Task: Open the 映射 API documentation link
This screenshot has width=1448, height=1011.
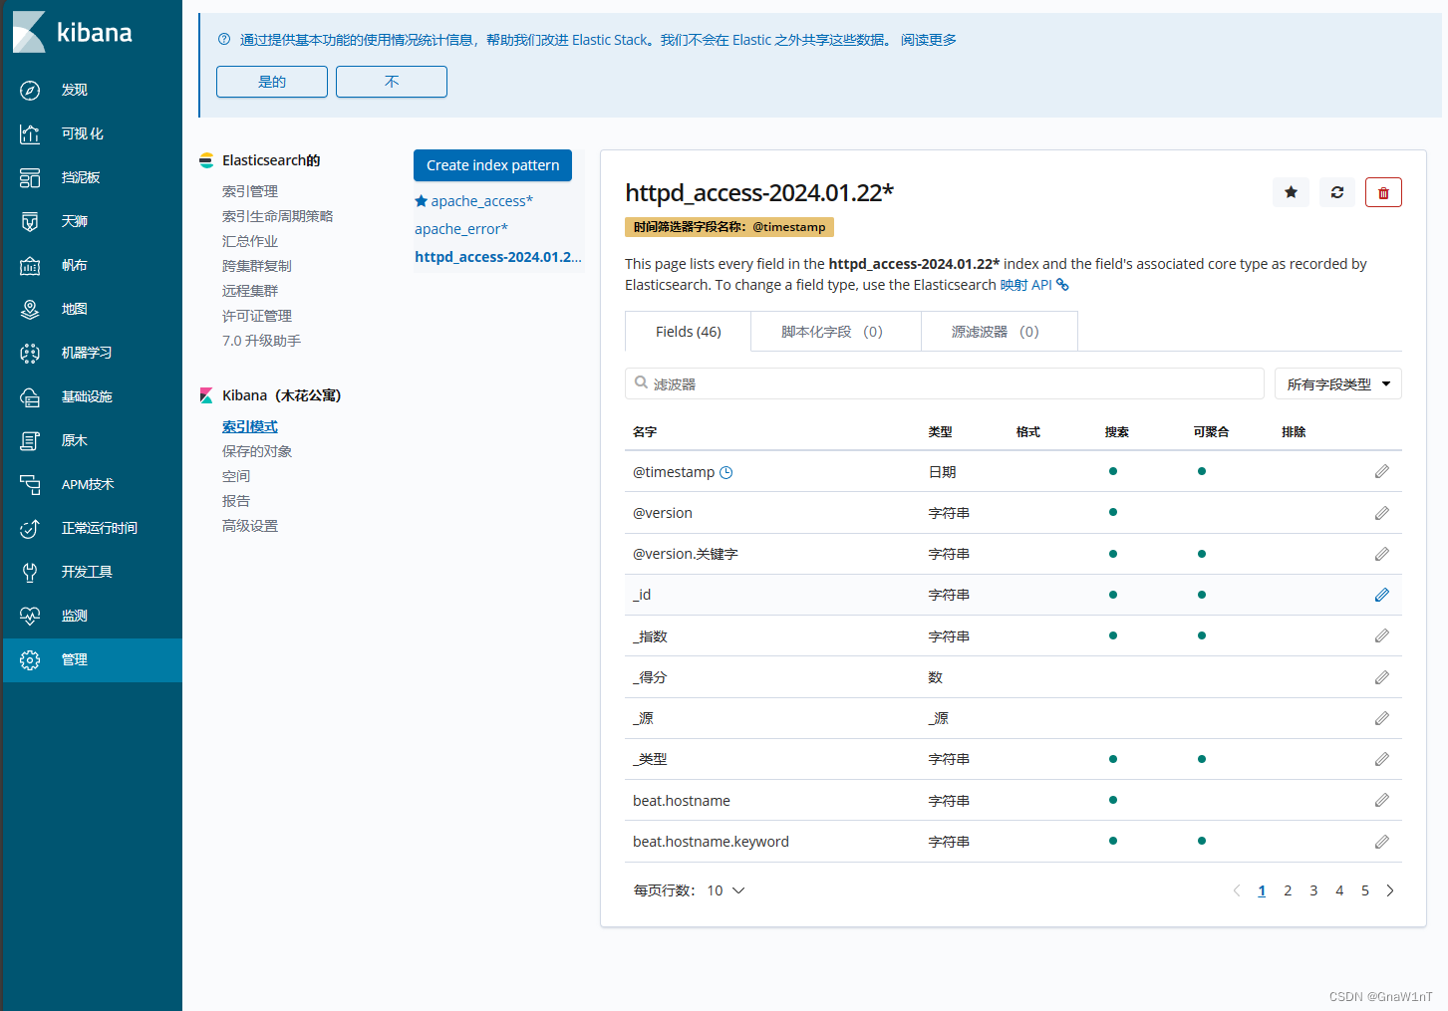Action: coord(1034,285)
